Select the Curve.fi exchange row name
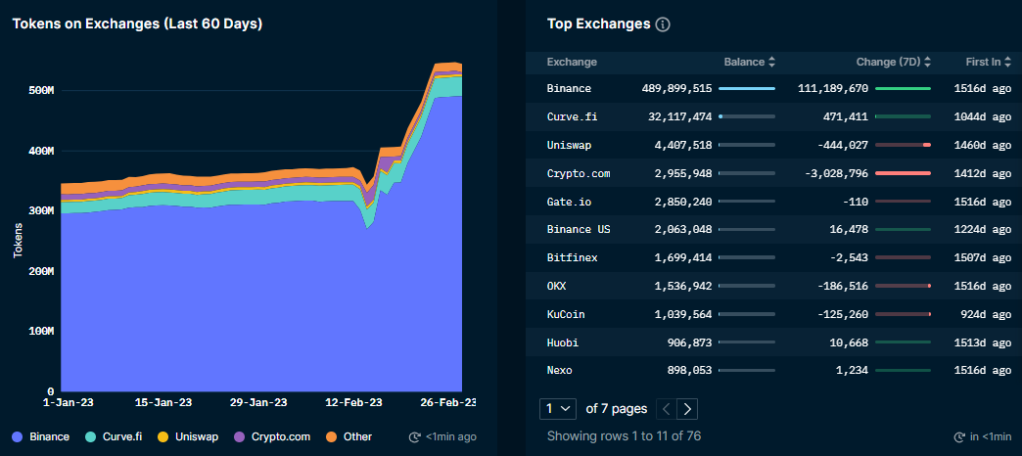 tap(573, 117)
